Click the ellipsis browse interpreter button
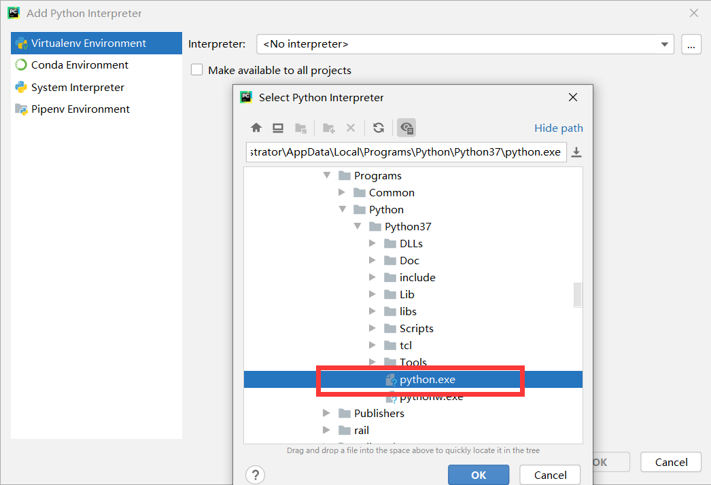 (x=691, y=44)
